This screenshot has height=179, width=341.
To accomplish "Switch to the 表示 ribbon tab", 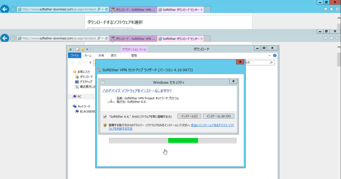I will (x=114, y=56).
